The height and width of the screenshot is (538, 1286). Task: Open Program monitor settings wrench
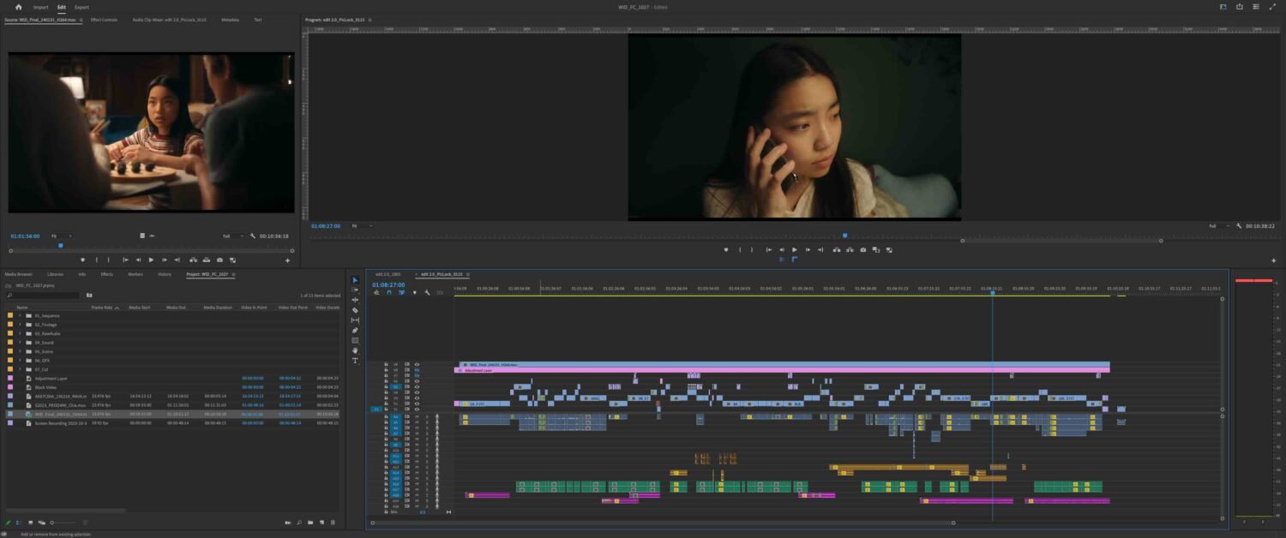point(1238,225)
